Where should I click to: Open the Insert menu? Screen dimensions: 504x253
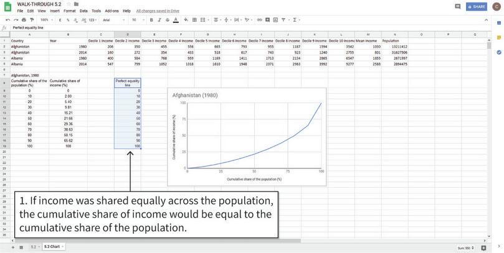(55, 11)
